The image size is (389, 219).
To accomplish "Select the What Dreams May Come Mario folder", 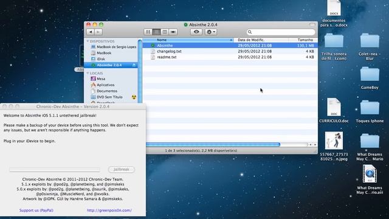I will tap(370, 147).
